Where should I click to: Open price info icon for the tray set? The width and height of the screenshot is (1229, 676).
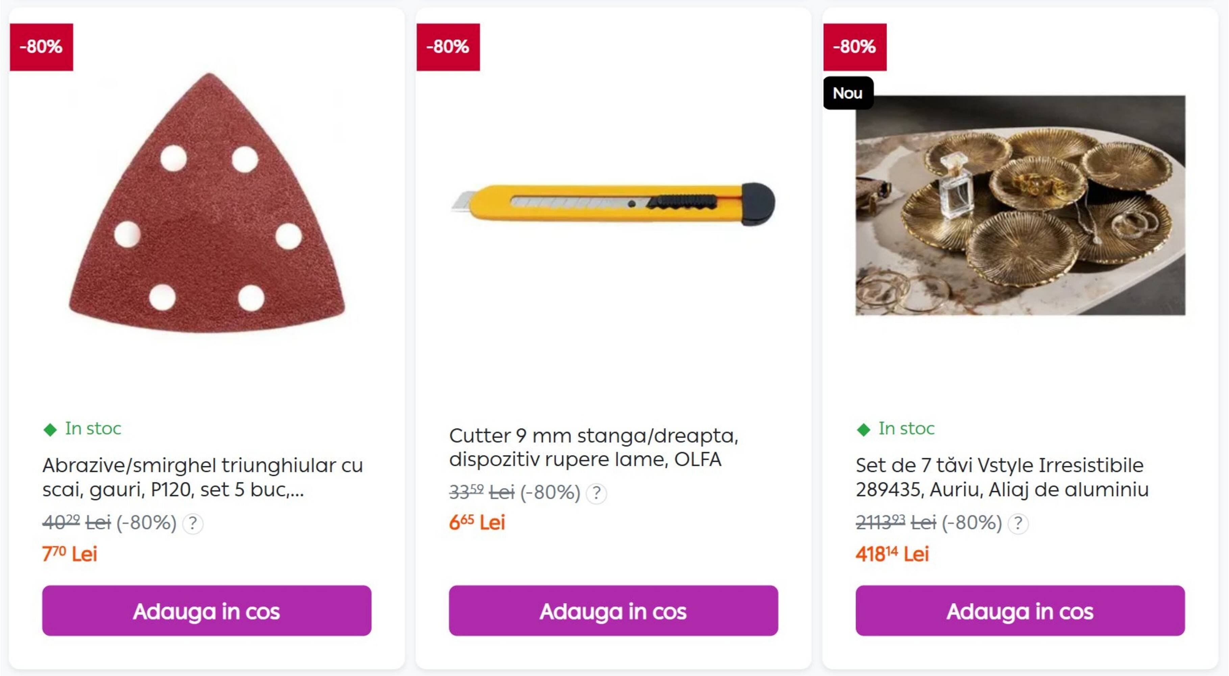1018,523
